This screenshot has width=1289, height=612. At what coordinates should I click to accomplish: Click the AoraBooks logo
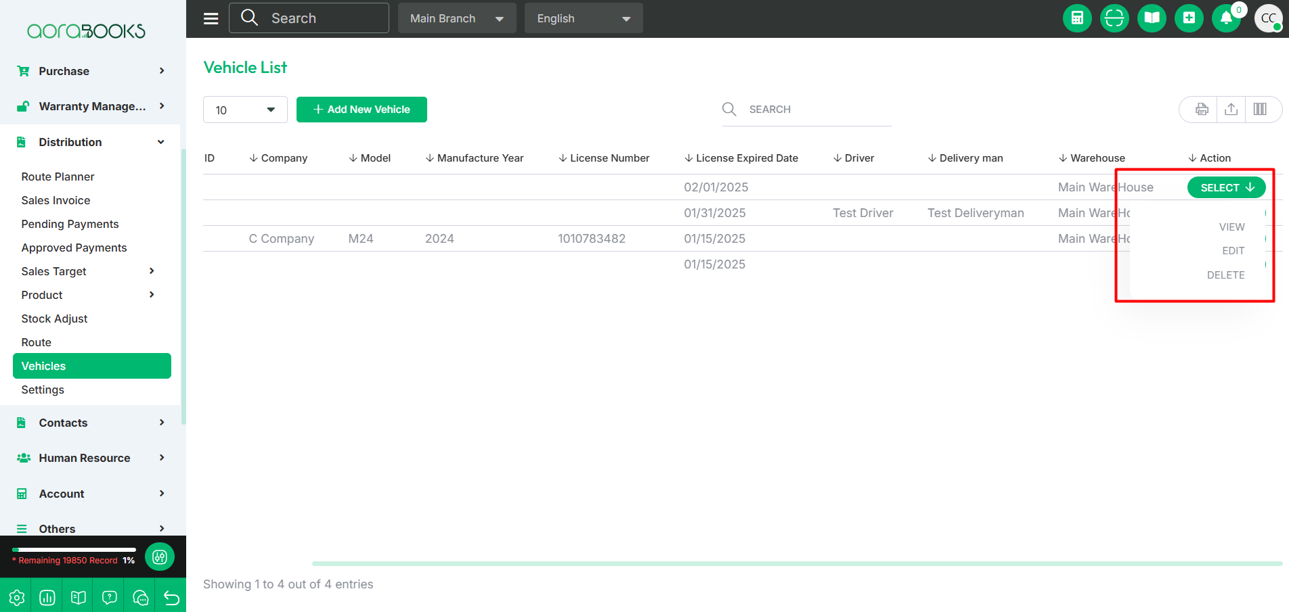(86, 30)
